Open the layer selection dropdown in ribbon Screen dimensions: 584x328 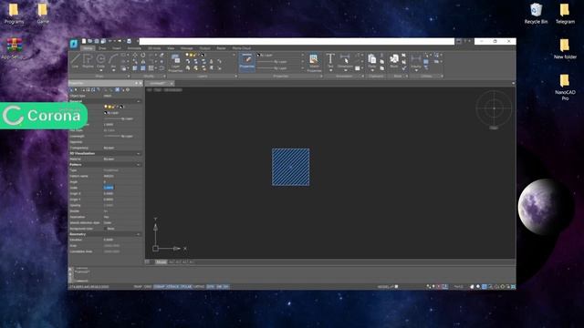click(x=235, y=55)
